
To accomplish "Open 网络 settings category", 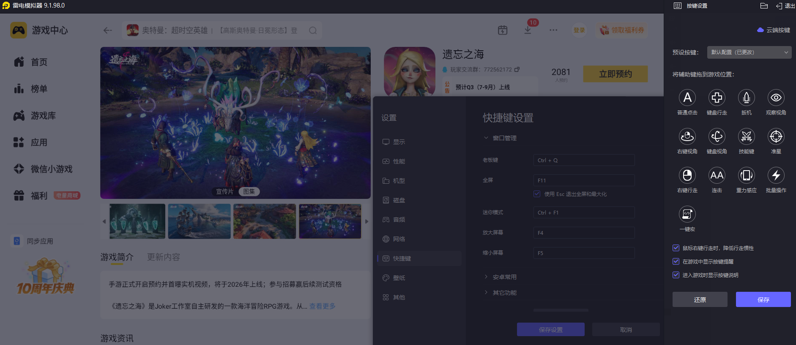I will tap(419, 239).
